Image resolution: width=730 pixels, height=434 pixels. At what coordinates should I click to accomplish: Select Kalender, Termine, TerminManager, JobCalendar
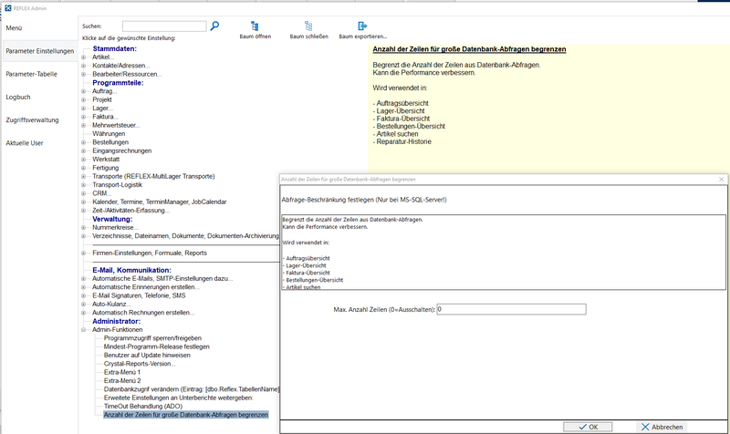(159, 201)
